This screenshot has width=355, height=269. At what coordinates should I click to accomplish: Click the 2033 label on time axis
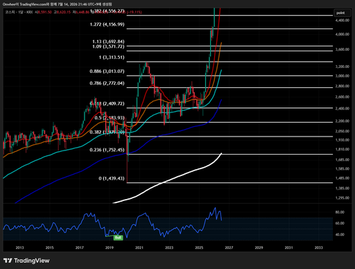[x=319, y=248]
